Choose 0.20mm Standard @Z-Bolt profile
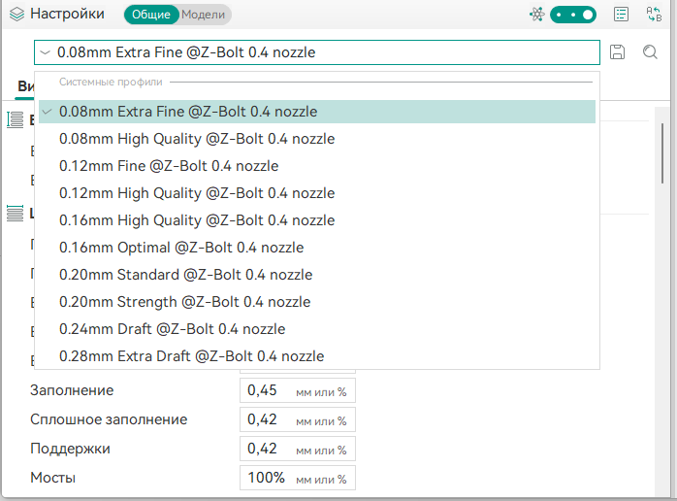 (x=317, y=275)
